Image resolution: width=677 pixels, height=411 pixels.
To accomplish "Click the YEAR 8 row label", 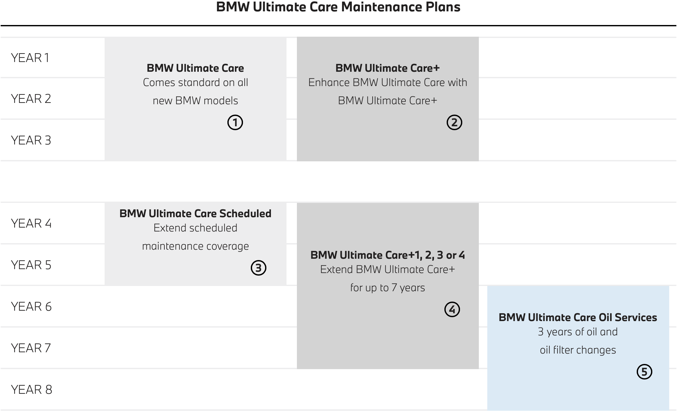I will coord(32,390).
